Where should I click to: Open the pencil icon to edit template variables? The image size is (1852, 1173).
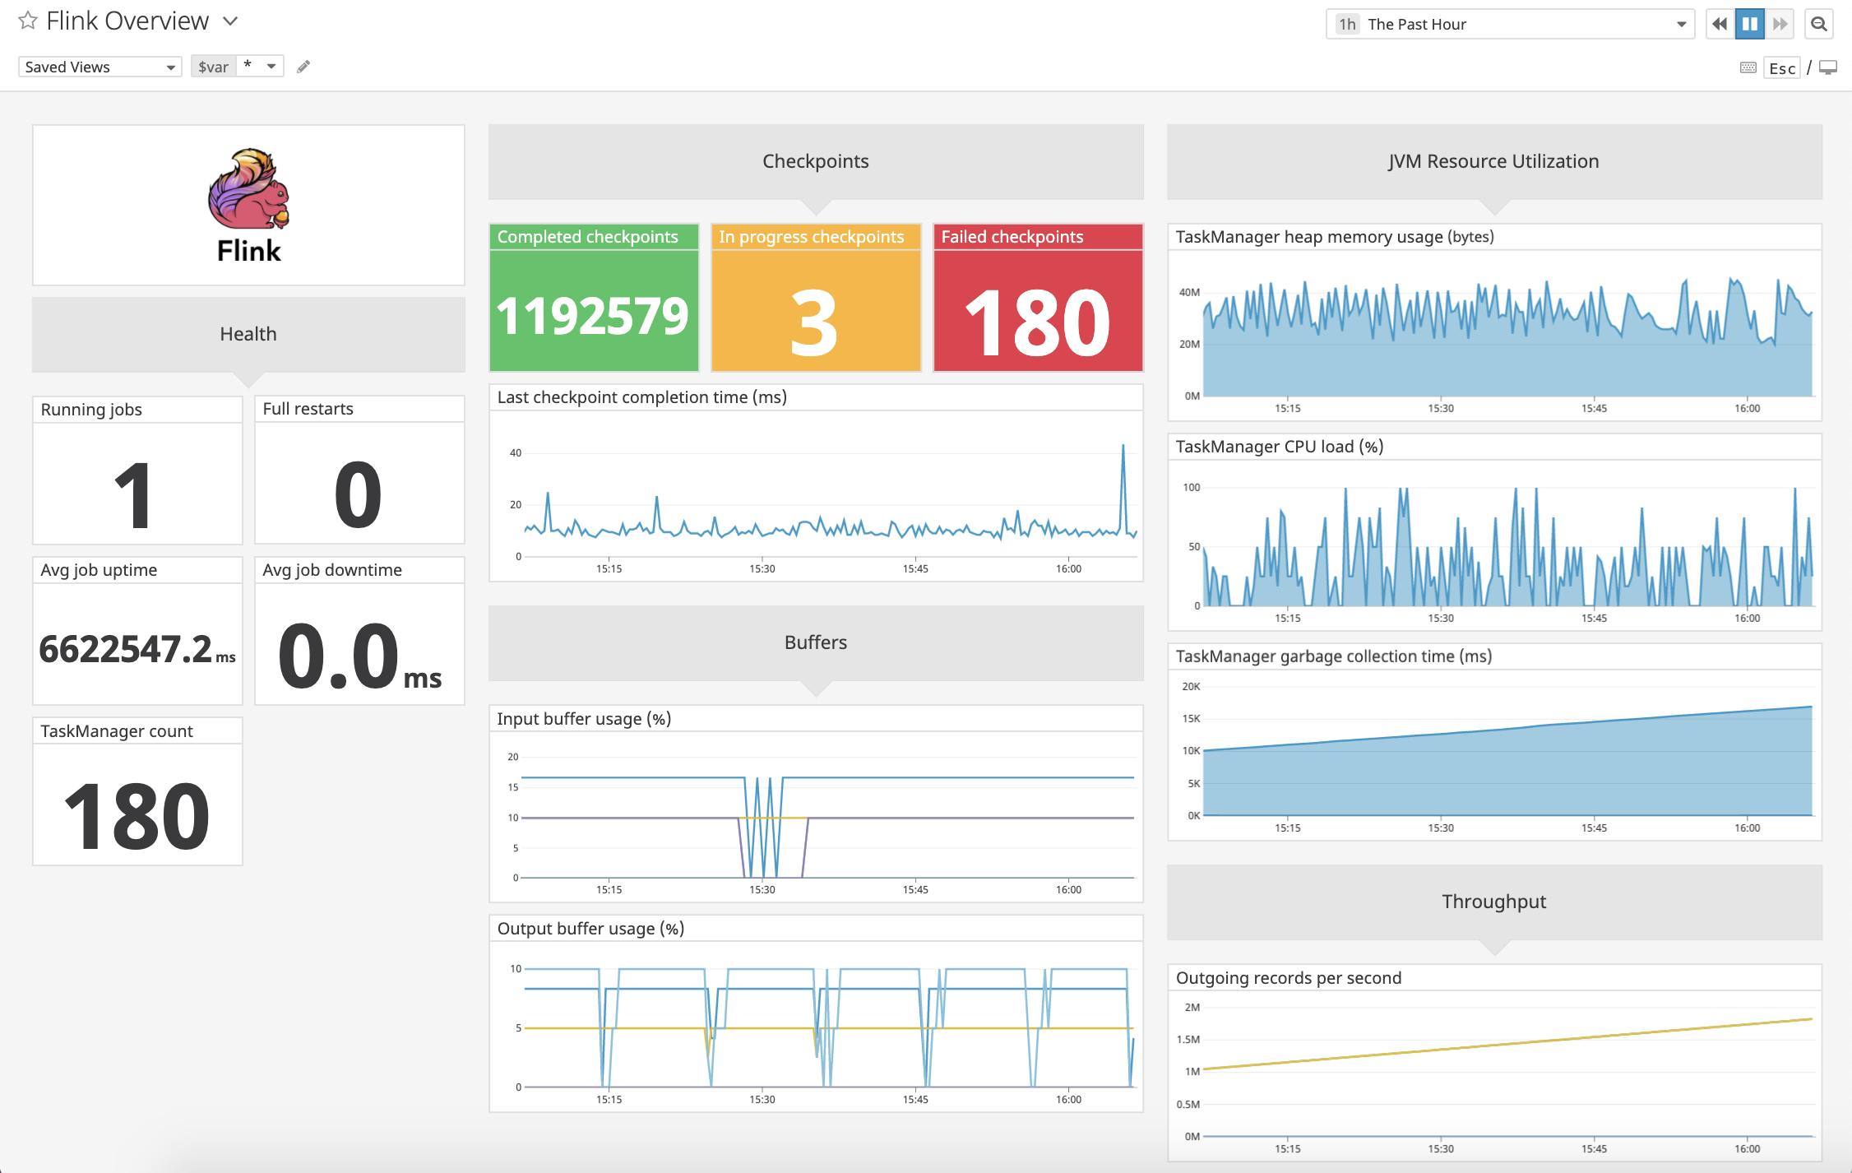tap(303, 66)
